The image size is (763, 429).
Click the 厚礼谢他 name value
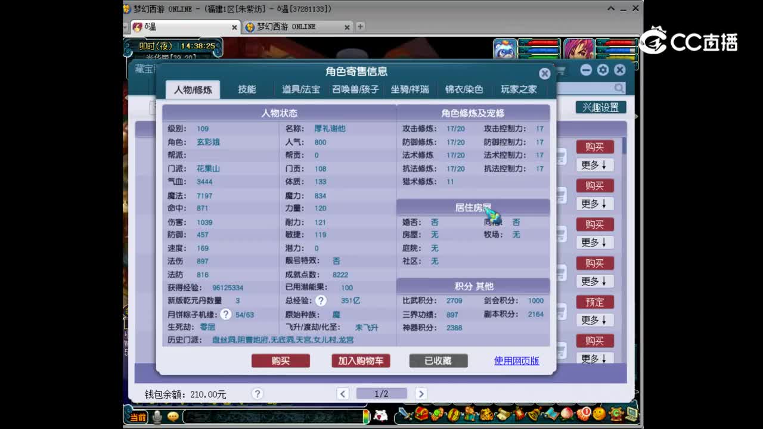330,129
